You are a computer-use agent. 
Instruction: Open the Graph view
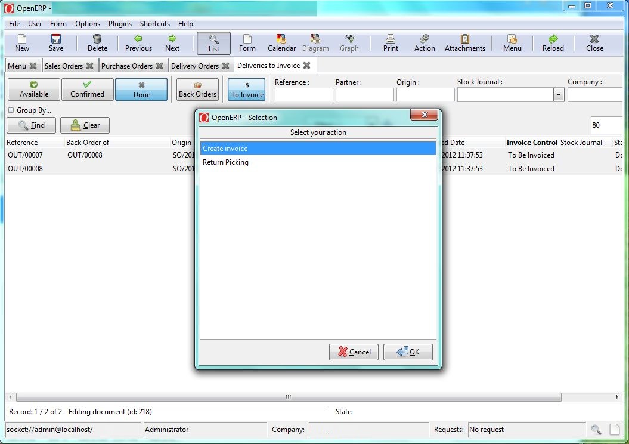[x=349, y=44]
